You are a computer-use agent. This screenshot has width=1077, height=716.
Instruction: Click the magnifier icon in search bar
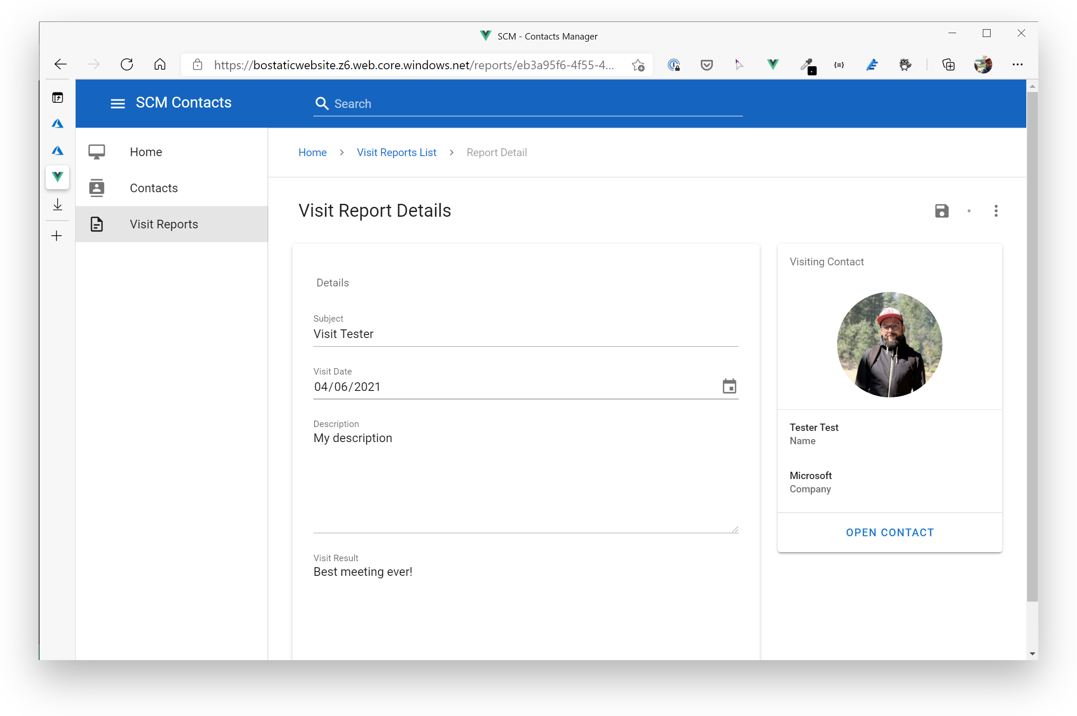pos(322,104)
